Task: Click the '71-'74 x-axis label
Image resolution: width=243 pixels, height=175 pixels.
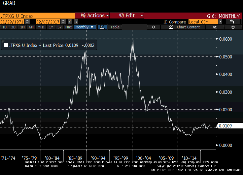Action: click(x=8, y=158)
